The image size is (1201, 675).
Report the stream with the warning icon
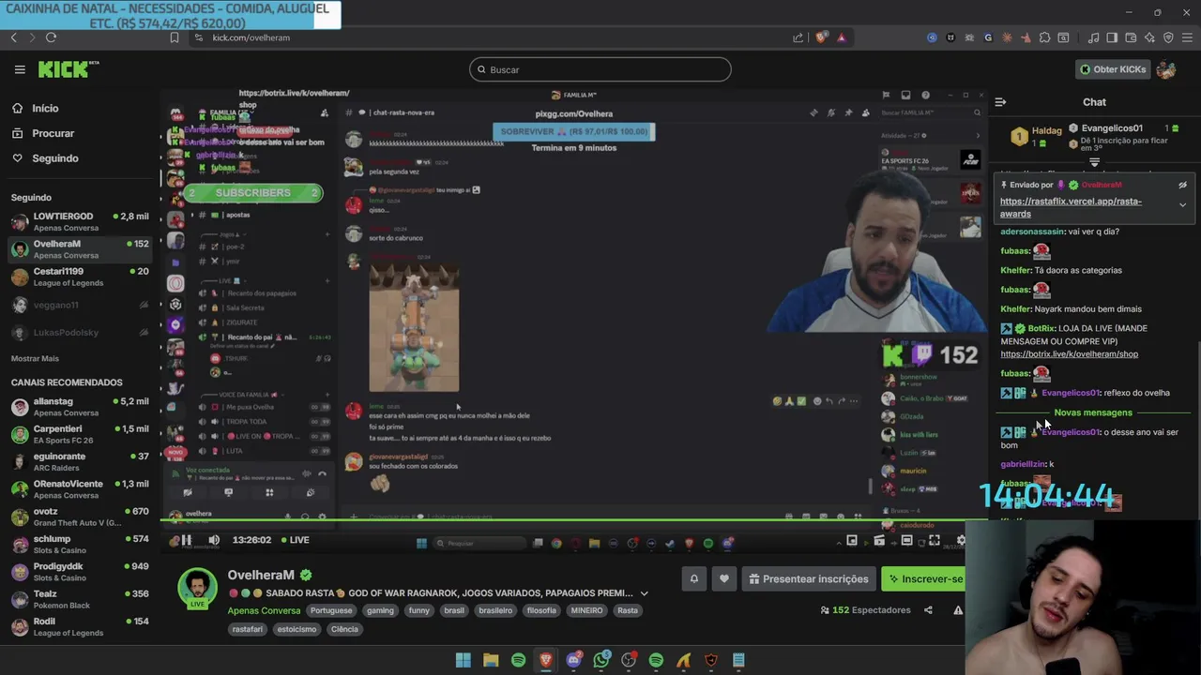pyautogui.click(x=958, y=610)
